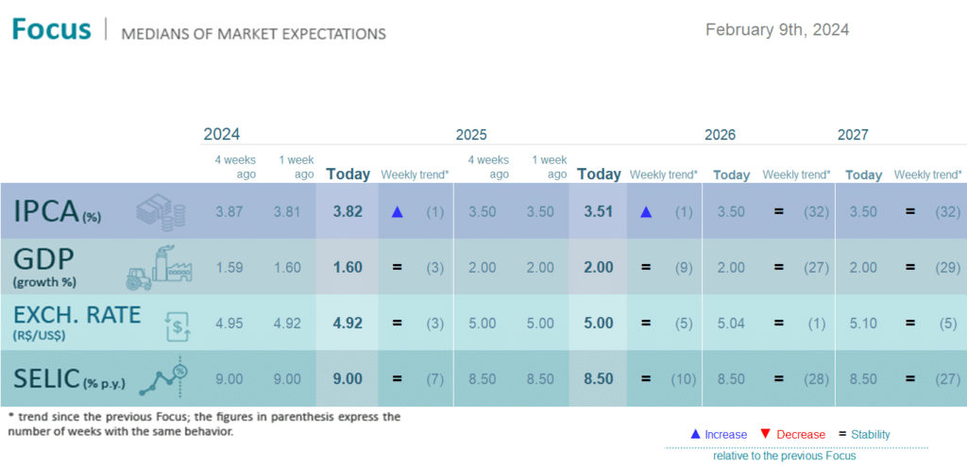Screen dimensions: 967x466
Task: Click SELIC 2024 Today value 9.00
Action: click(348, 378)
